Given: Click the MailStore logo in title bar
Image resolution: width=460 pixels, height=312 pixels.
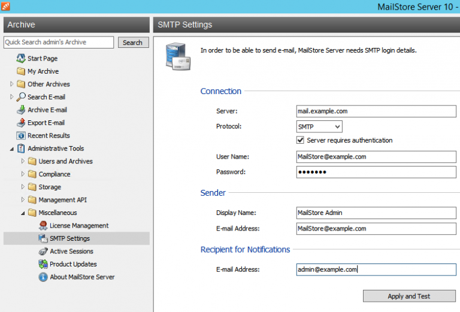Looking at the screenshot, I should [5, 6].
